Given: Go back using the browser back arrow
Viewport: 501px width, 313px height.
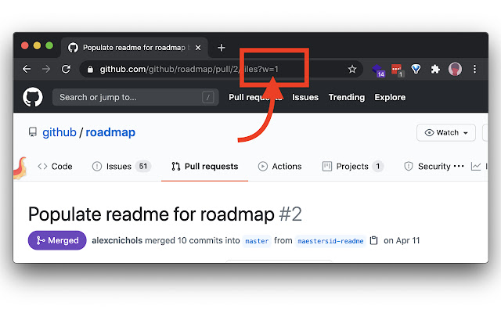Looking at the screenshot, I should click(27, 69).
